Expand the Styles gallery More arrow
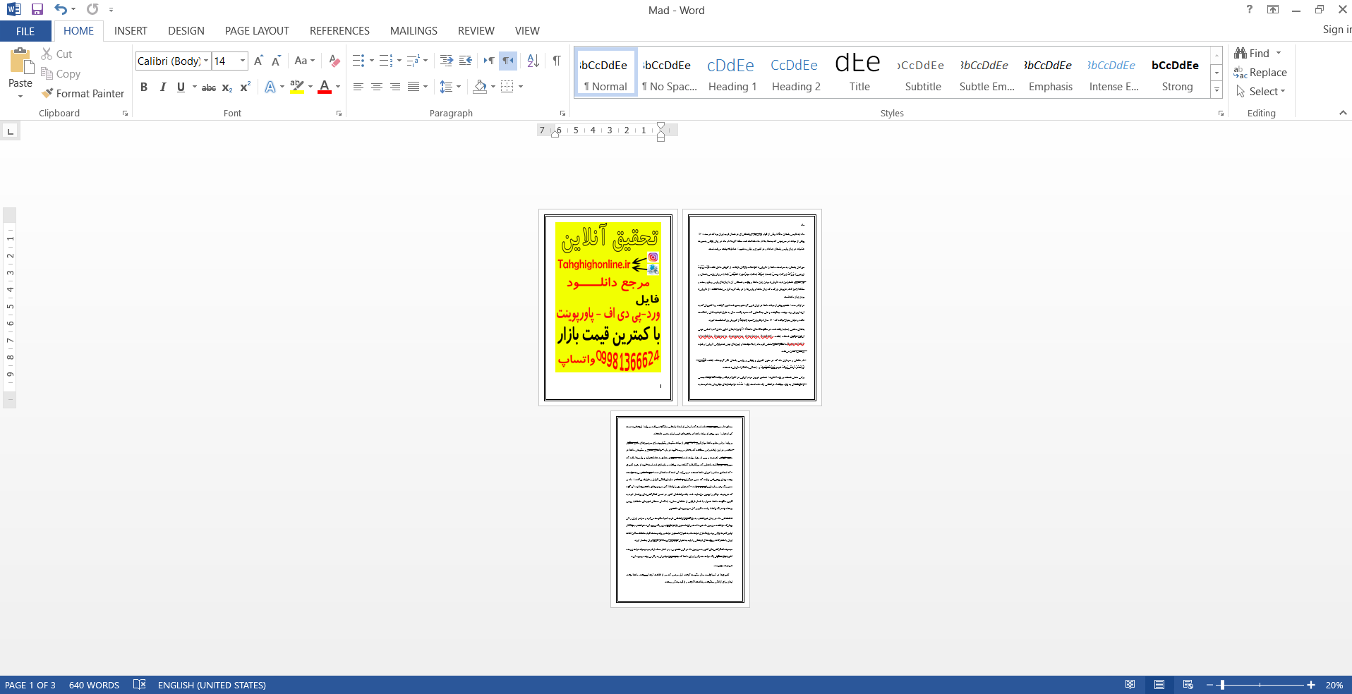Viewport: 1352px width, 694px height. [x=1217, y=90]
